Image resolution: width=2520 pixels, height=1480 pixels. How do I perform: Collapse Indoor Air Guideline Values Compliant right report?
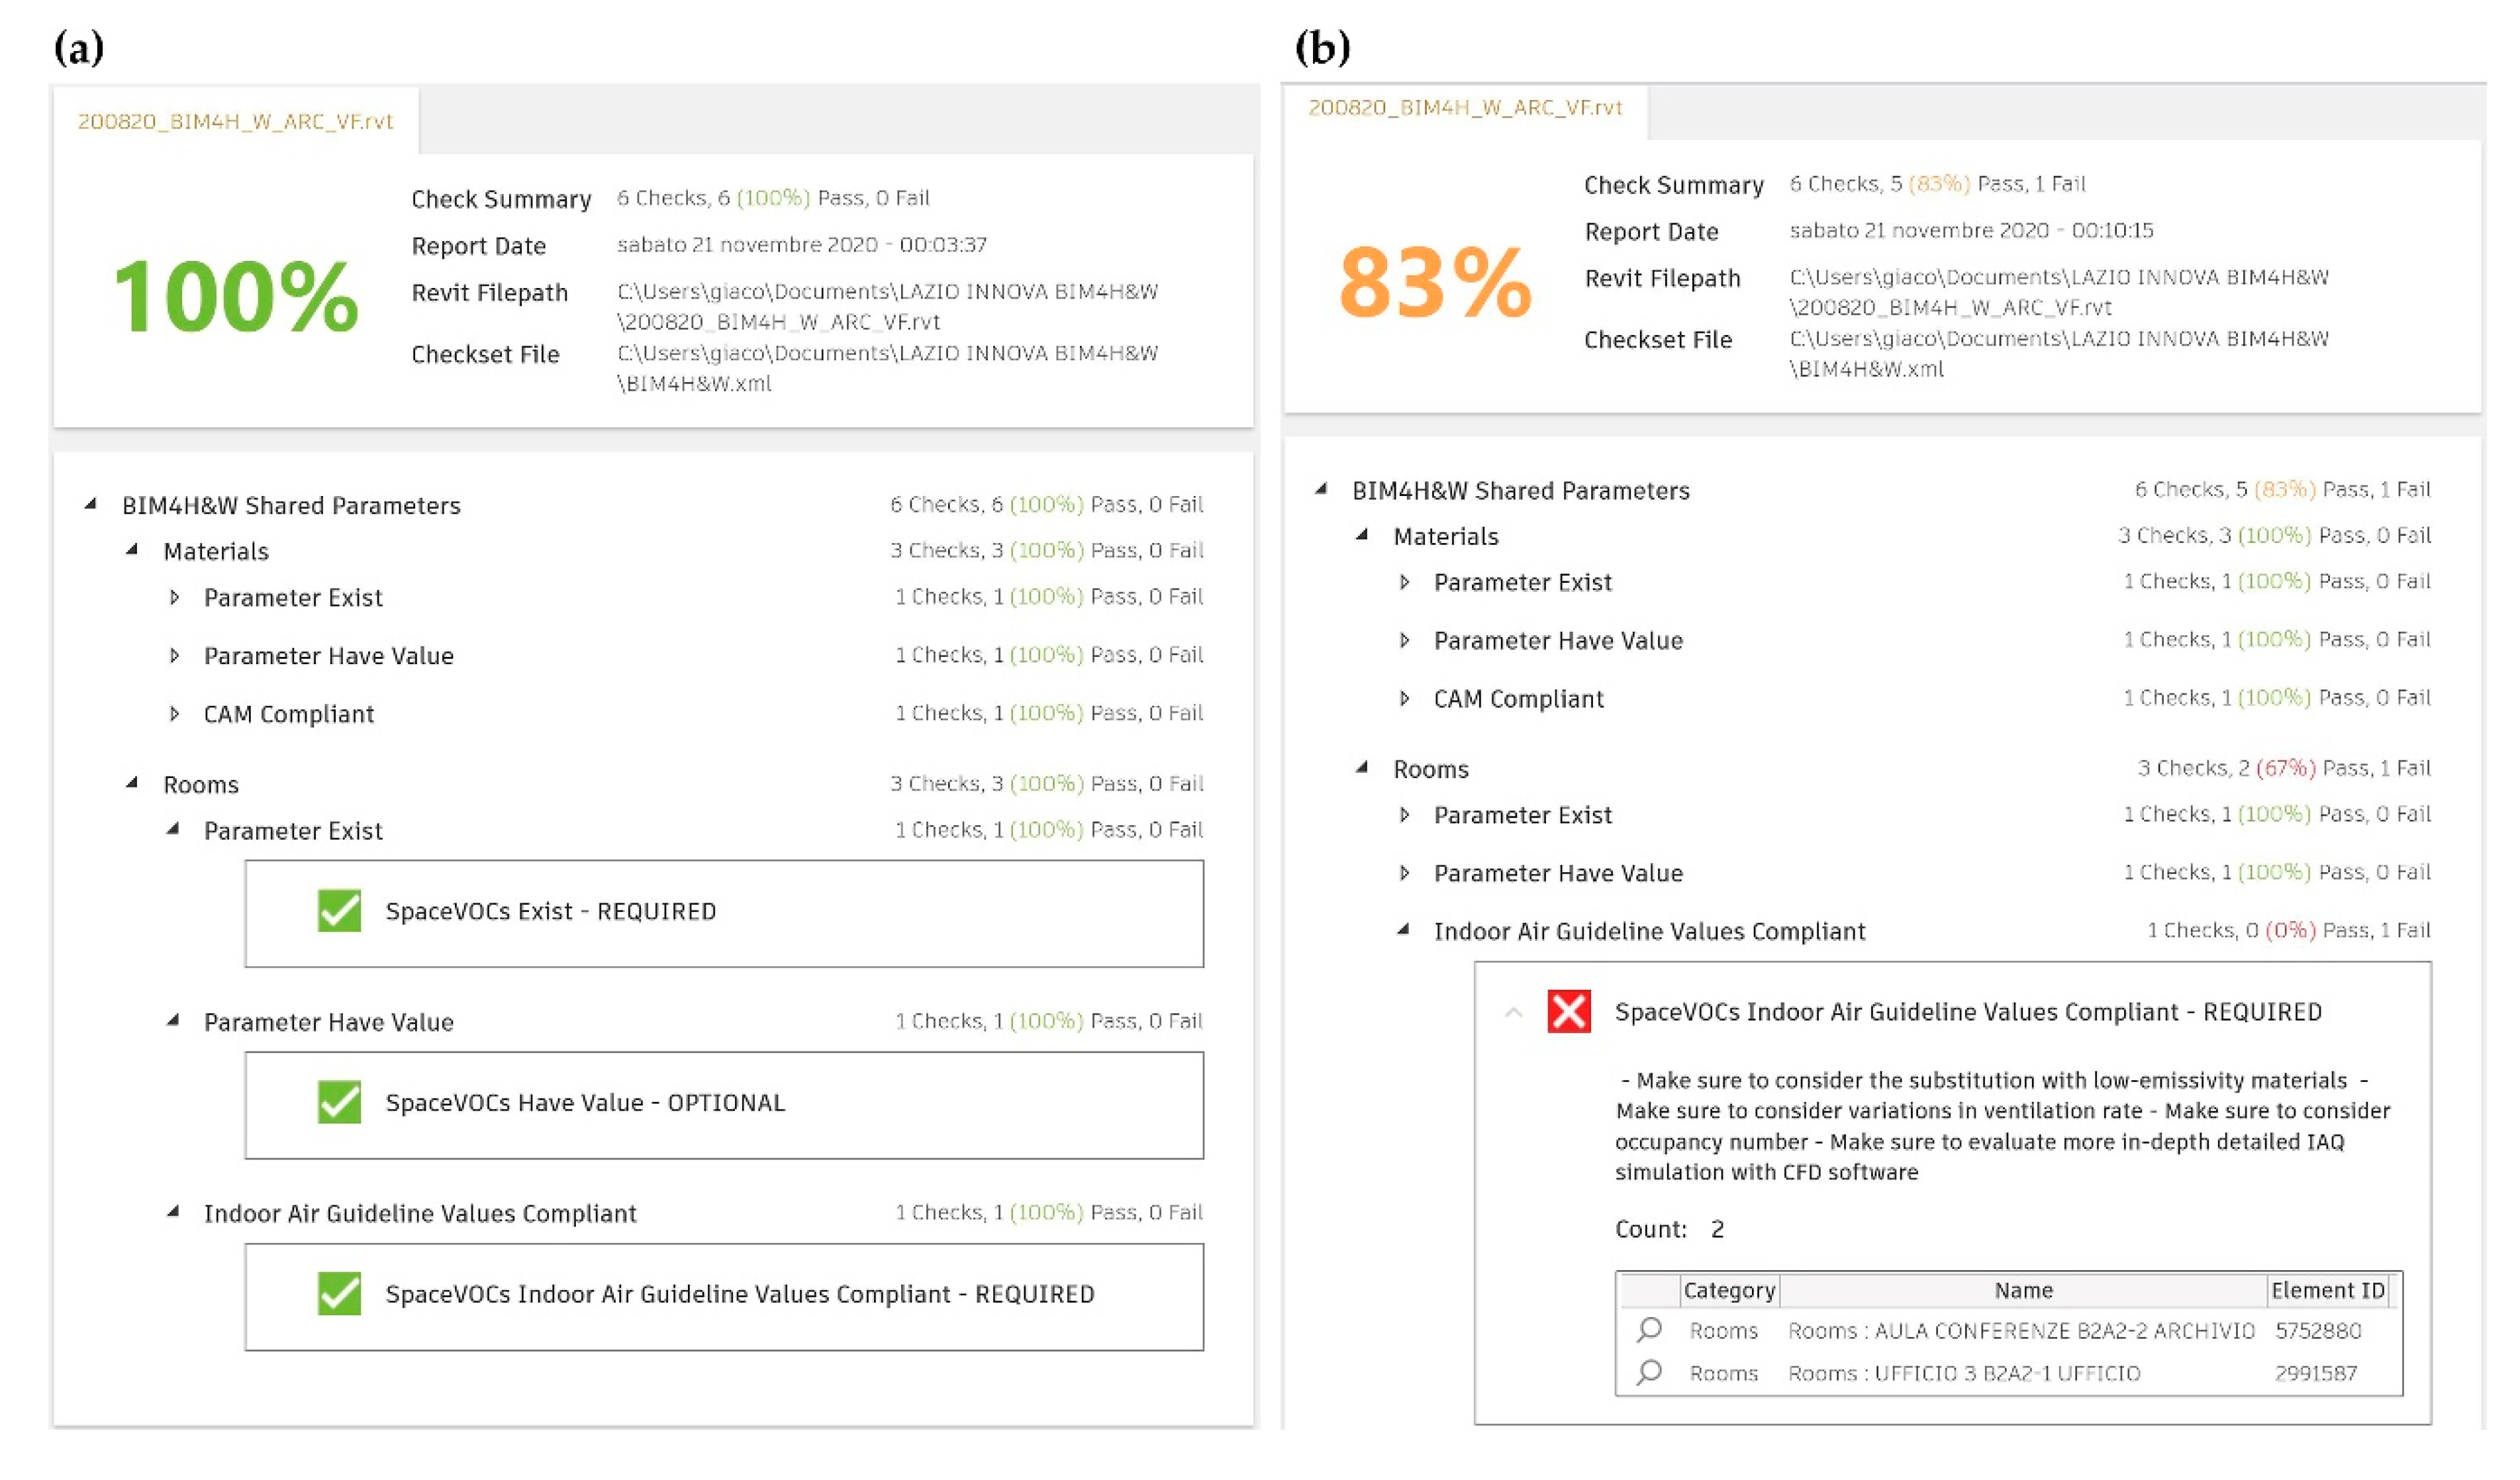(1404, 929)
